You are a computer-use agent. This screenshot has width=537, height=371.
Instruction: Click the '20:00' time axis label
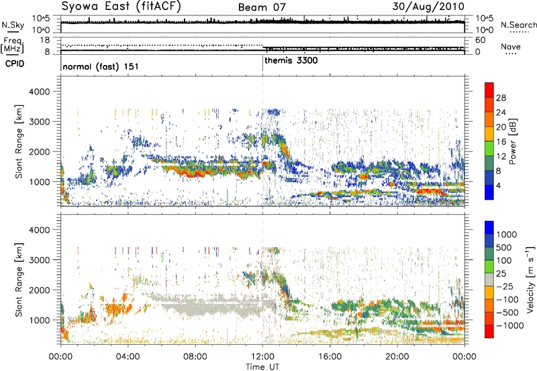point(397,357)
